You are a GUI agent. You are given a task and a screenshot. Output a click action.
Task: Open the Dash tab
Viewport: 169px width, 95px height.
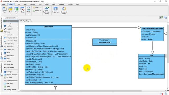(4, 4)
